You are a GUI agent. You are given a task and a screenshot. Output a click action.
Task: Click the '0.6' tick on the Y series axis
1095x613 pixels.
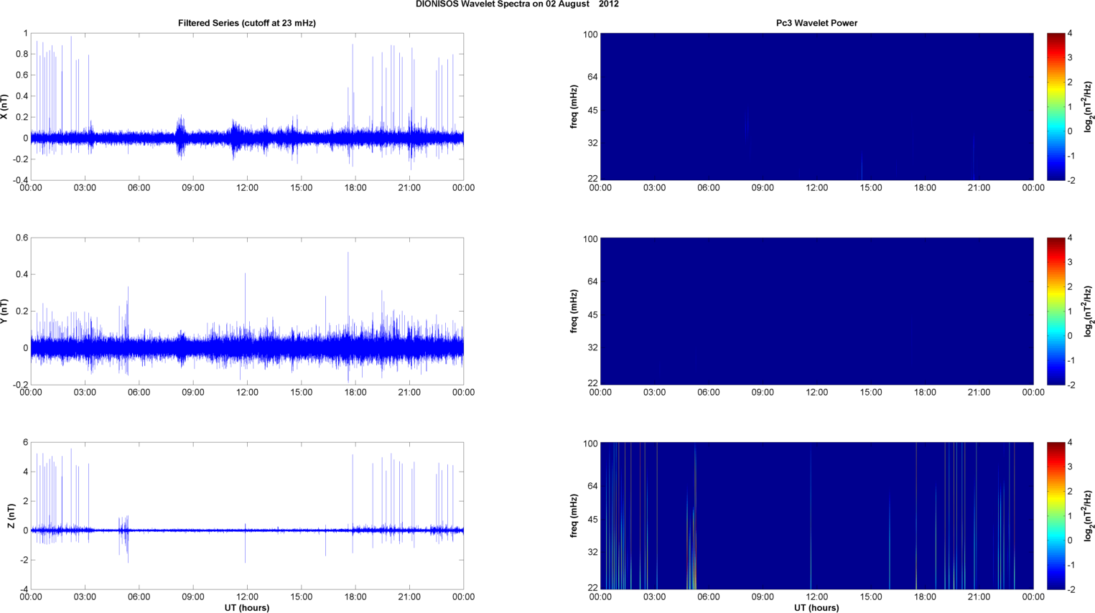click(22, 238)
